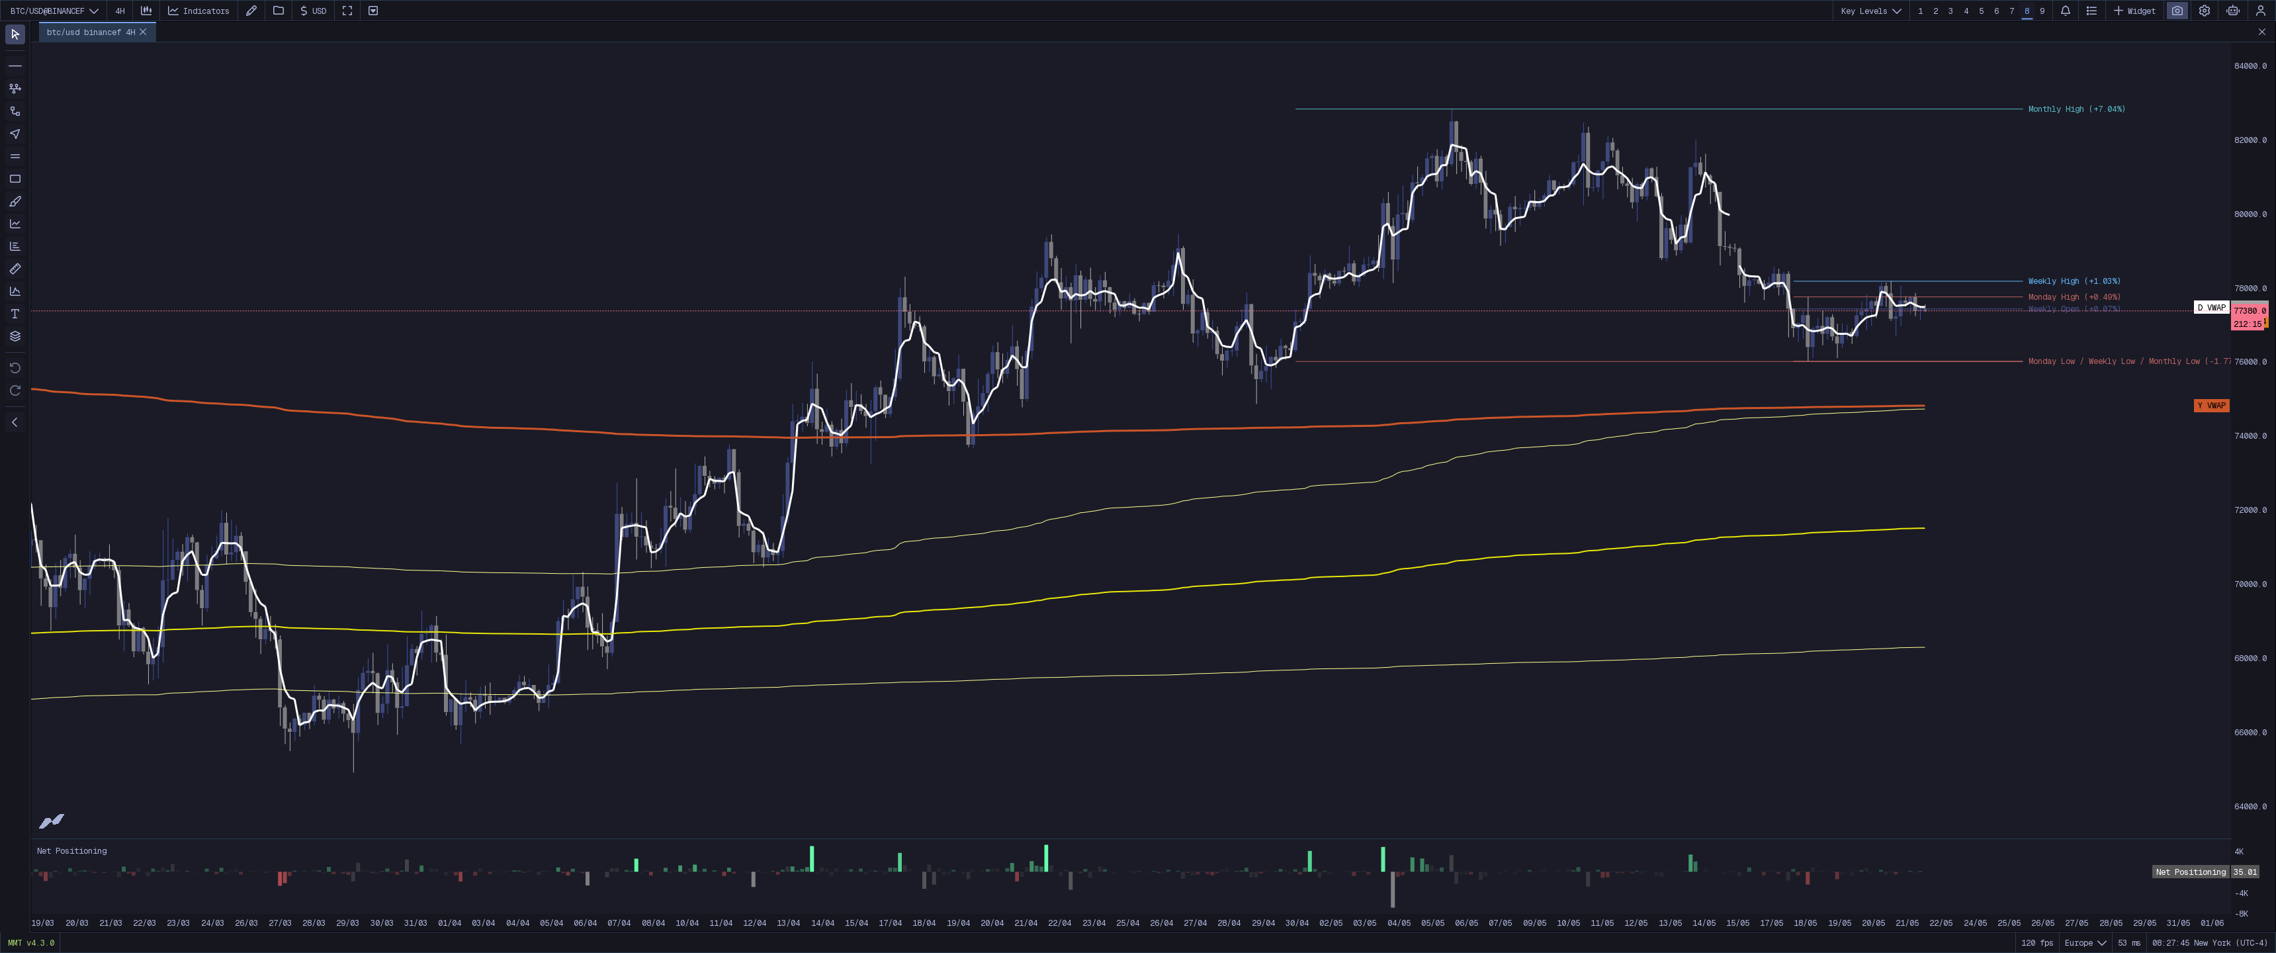Switch to workspace 1

pos(1920,11)
